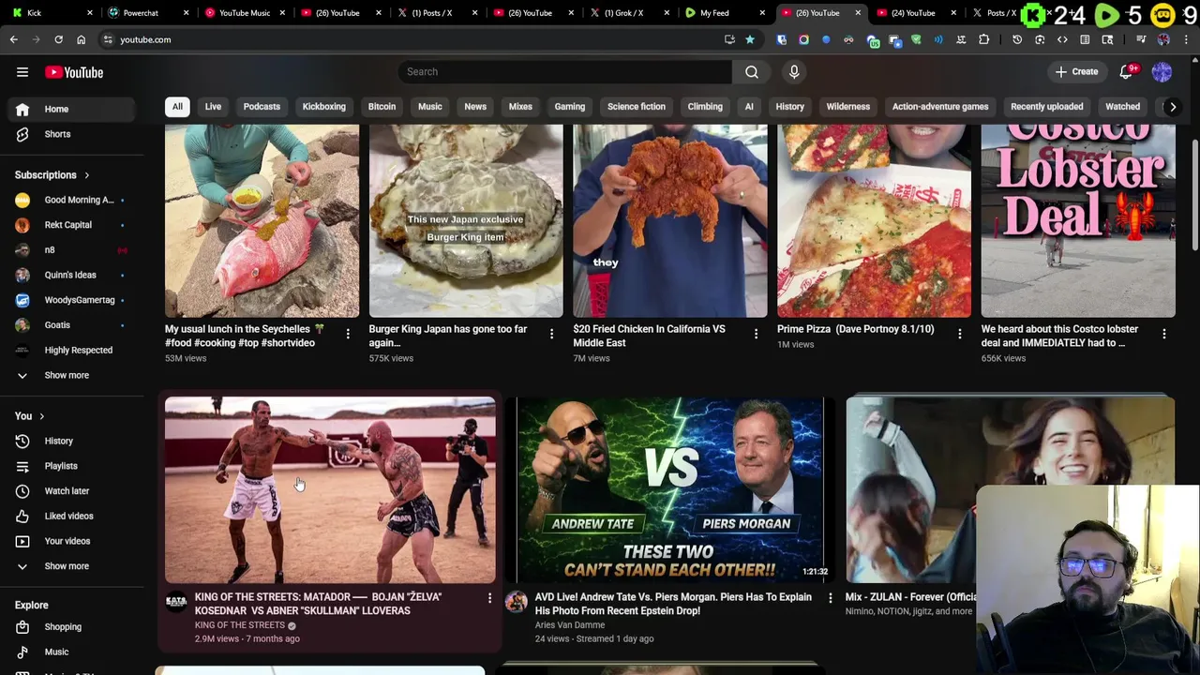Screen dimensions: 1200x675
Task: Open KING OF THE STREETS channel link
Action: (240, 625)
